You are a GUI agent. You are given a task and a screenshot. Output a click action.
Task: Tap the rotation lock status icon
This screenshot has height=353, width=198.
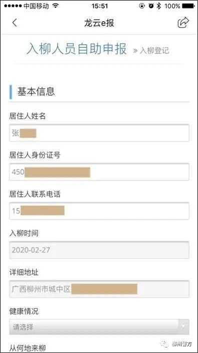pos(142,6)
